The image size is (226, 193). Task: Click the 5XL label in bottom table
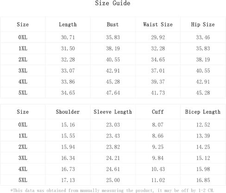tap(23, 180)
